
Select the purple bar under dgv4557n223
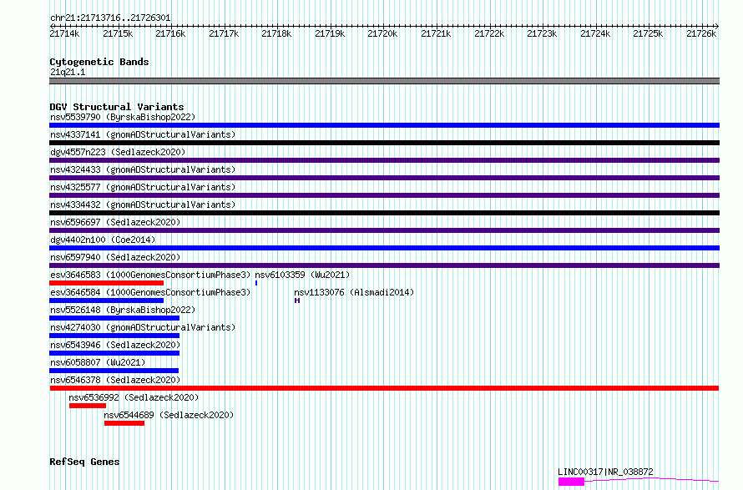(384, 160)
